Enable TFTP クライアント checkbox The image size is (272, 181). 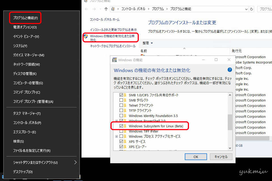(x=121, y=110)
